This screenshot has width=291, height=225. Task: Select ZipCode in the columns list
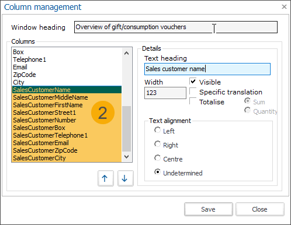[x=67, y=75]
